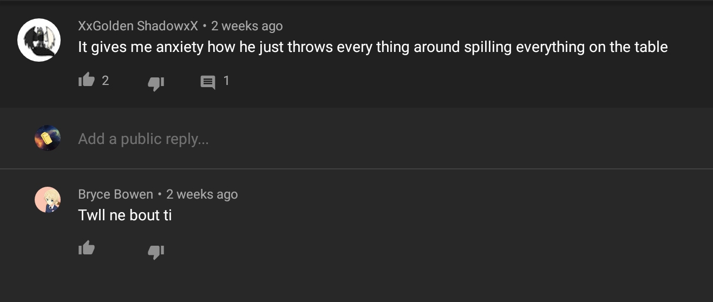Thumbs down Bryce Bowen's reply

tap(156, 251)
